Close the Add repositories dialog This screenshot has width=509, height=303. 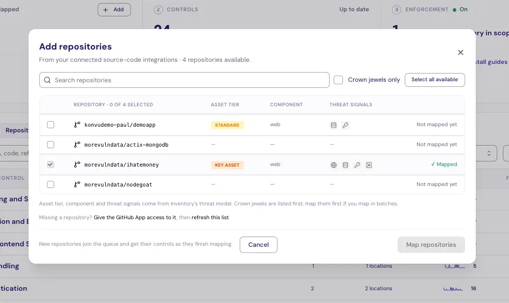[x=460, y=53]
